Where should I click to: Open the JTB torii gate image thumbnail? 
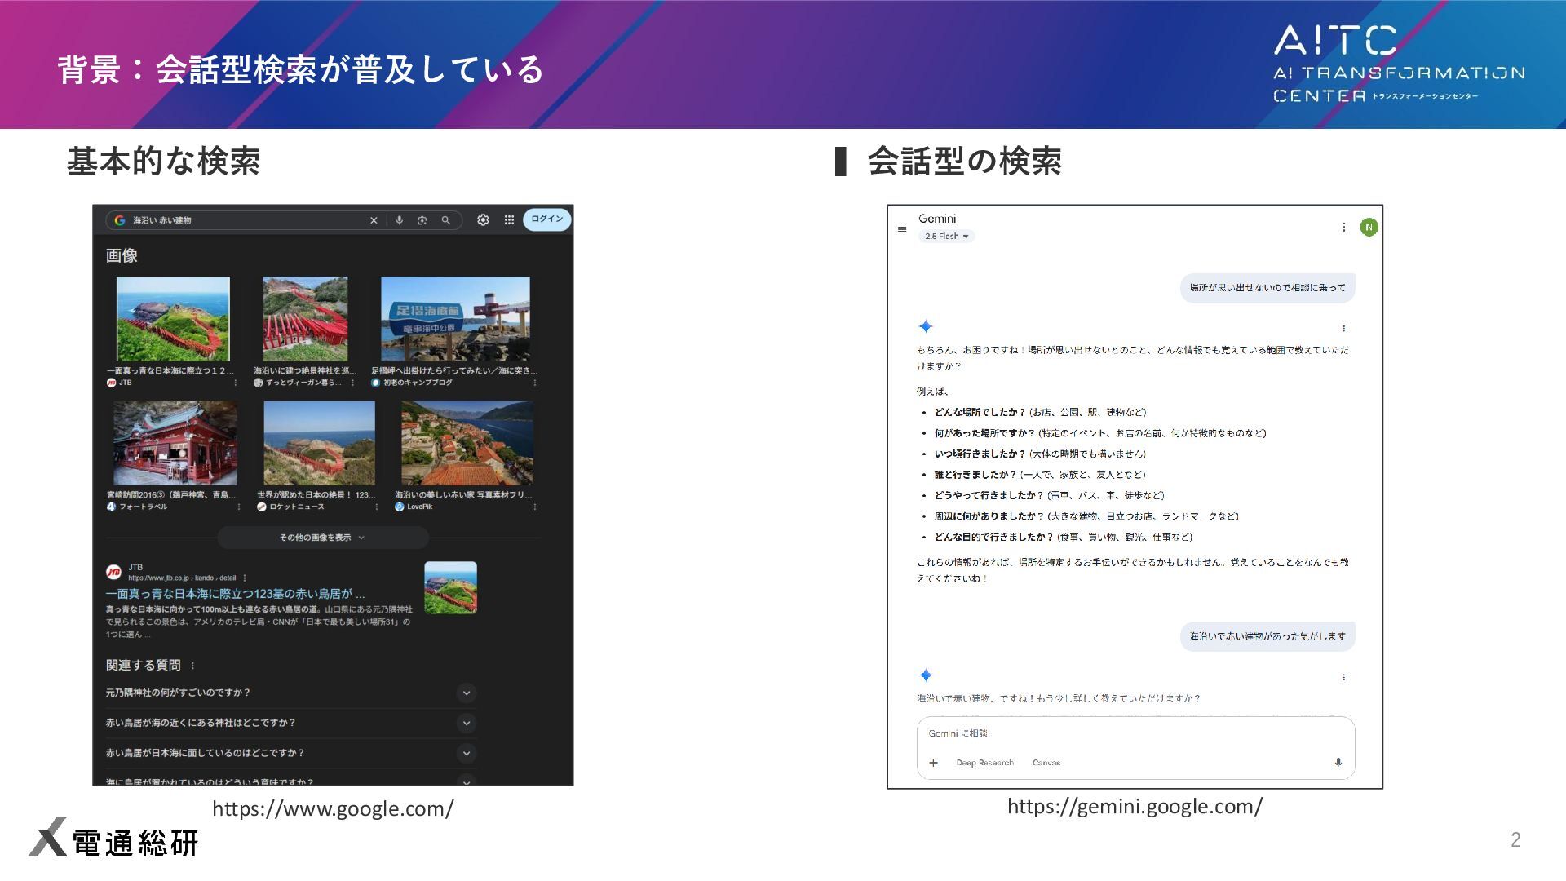click(x=173, y=318)
